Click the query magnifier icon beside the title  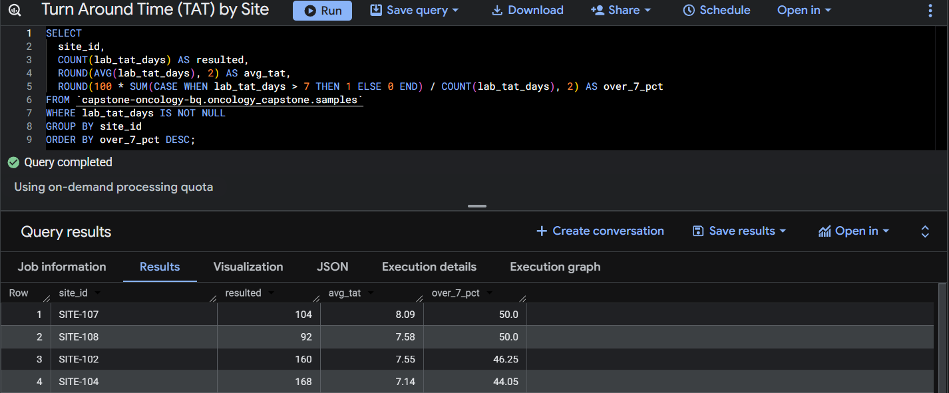click(15, 11)
